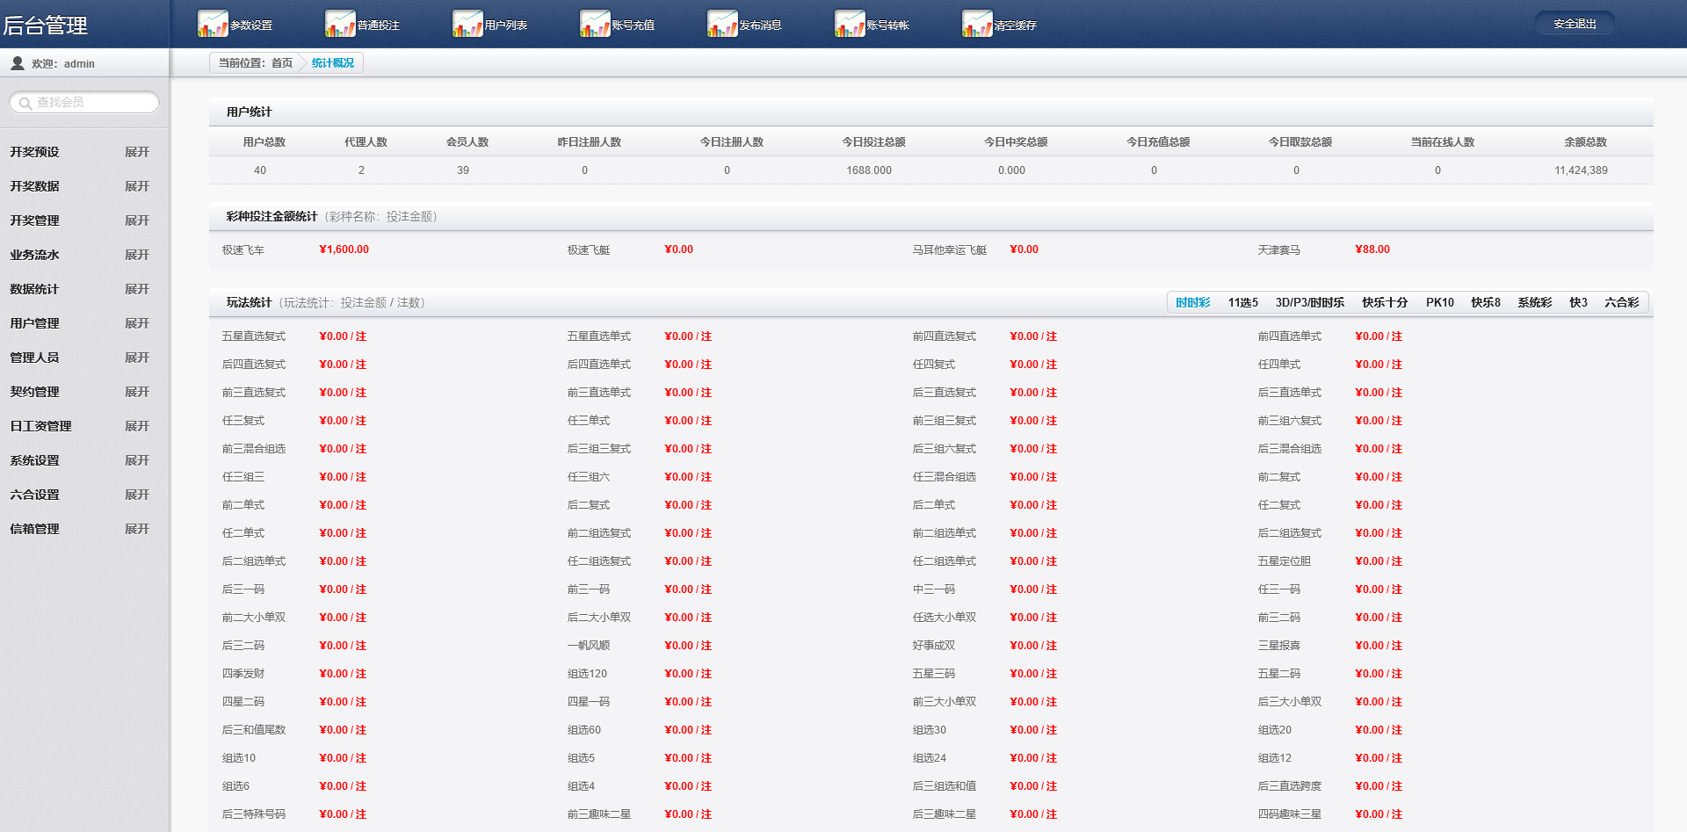The width and height of the screenshot is (1687, 832).
Task: Open the 六合彩 tab
Action: tap(1621, 302)
